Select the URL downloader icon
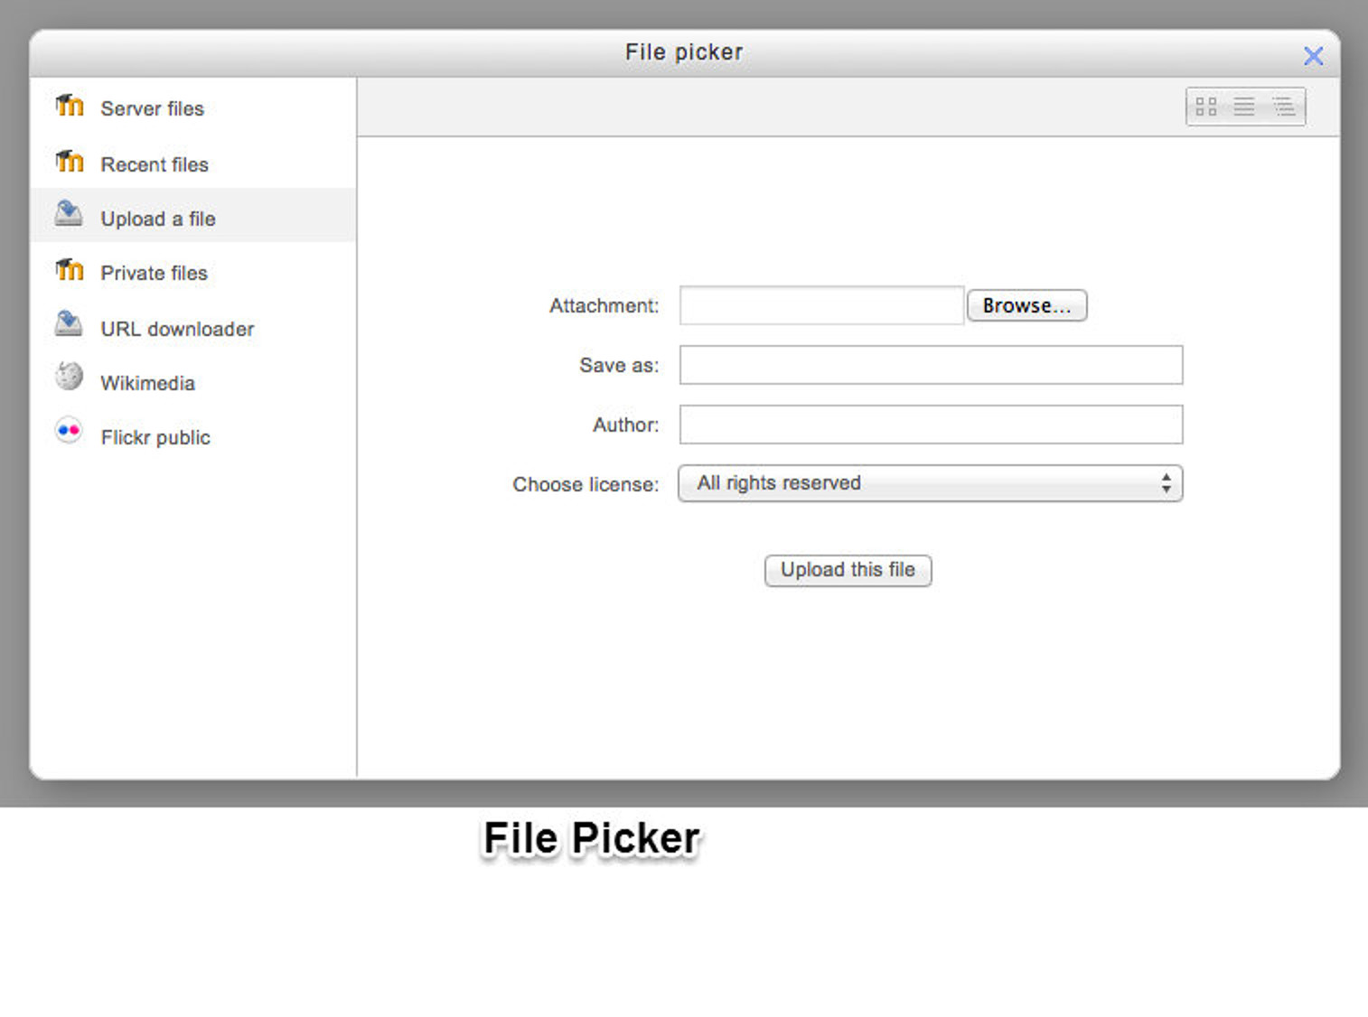This screenshot has height=1017, width=1368. (69, 323)
